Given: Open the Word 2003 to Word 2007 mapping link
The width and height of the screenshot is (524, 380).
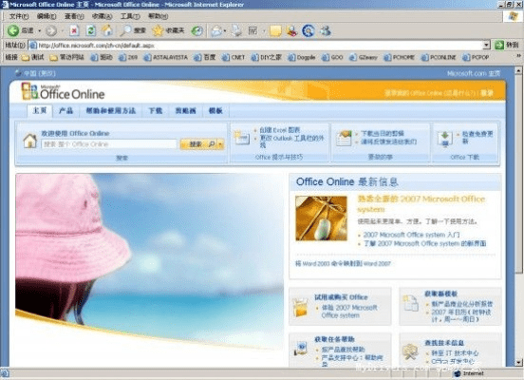Looking at the screenshot, I should click(x=343, y=263).
